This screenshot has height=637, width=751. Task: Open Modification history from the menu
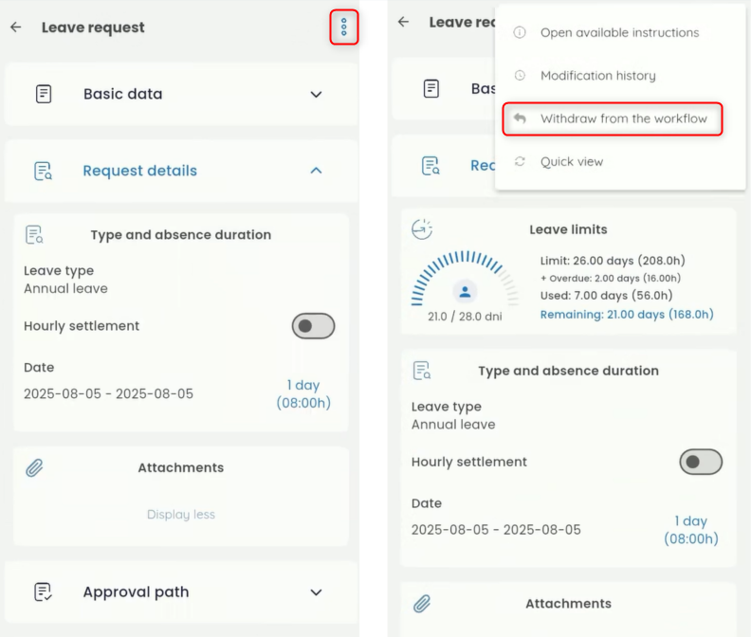(597, 76)
